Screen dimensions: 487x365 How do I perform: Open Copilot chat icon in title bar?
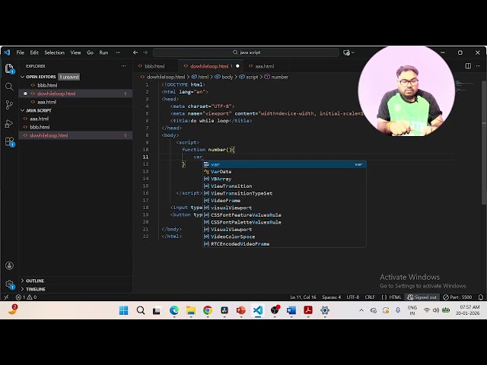click(x=346, y=52)
